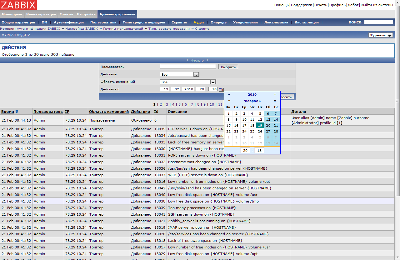Click the Печать link
400x260 pixels.
(321, 5)
